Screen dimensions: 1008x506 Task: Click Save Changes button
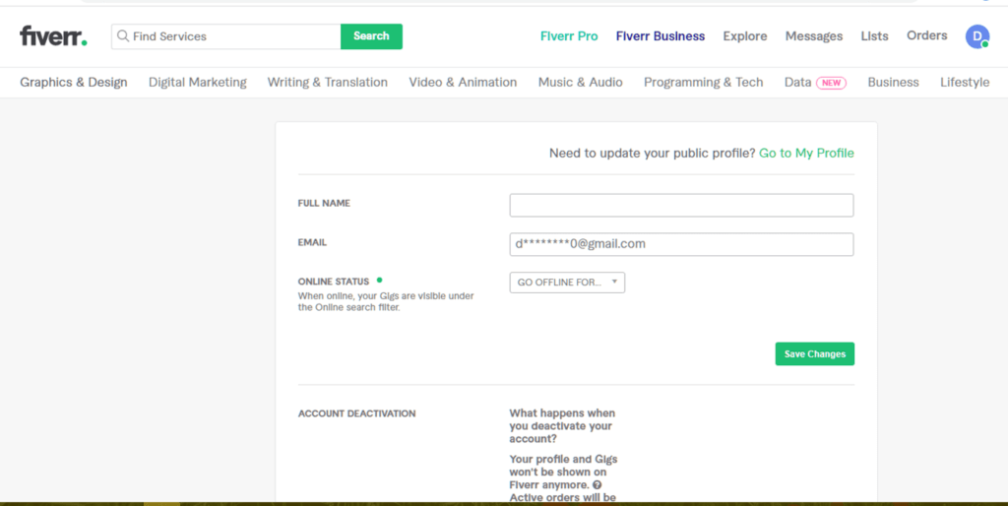coord(814,353)
